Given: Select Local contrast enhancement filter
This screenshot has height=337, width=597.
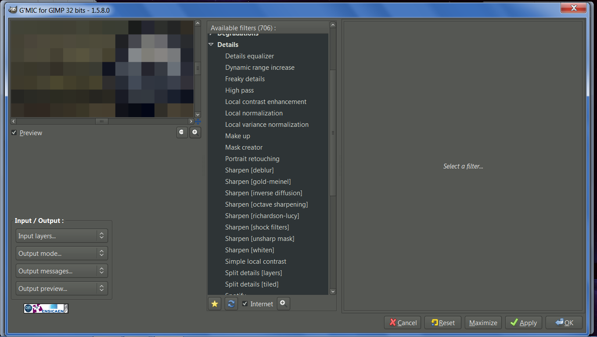Looking at the screenshot, I should click(x=266, y=102).
